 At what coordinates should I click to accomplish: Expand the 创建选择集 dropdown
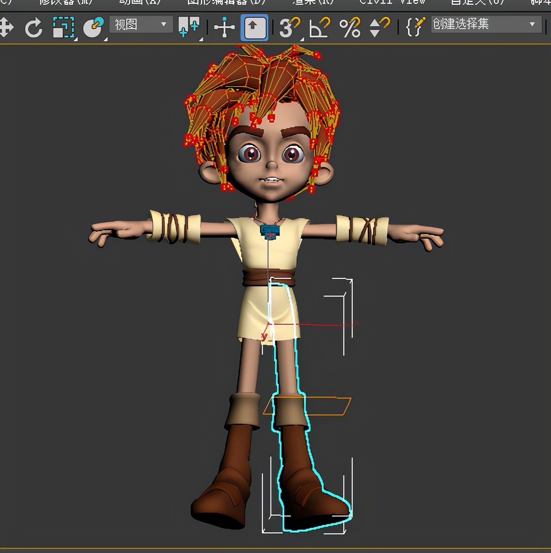(532, 24)
